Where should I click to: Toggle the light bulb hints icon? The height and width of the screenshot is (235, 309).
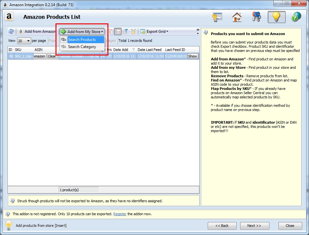277,17
